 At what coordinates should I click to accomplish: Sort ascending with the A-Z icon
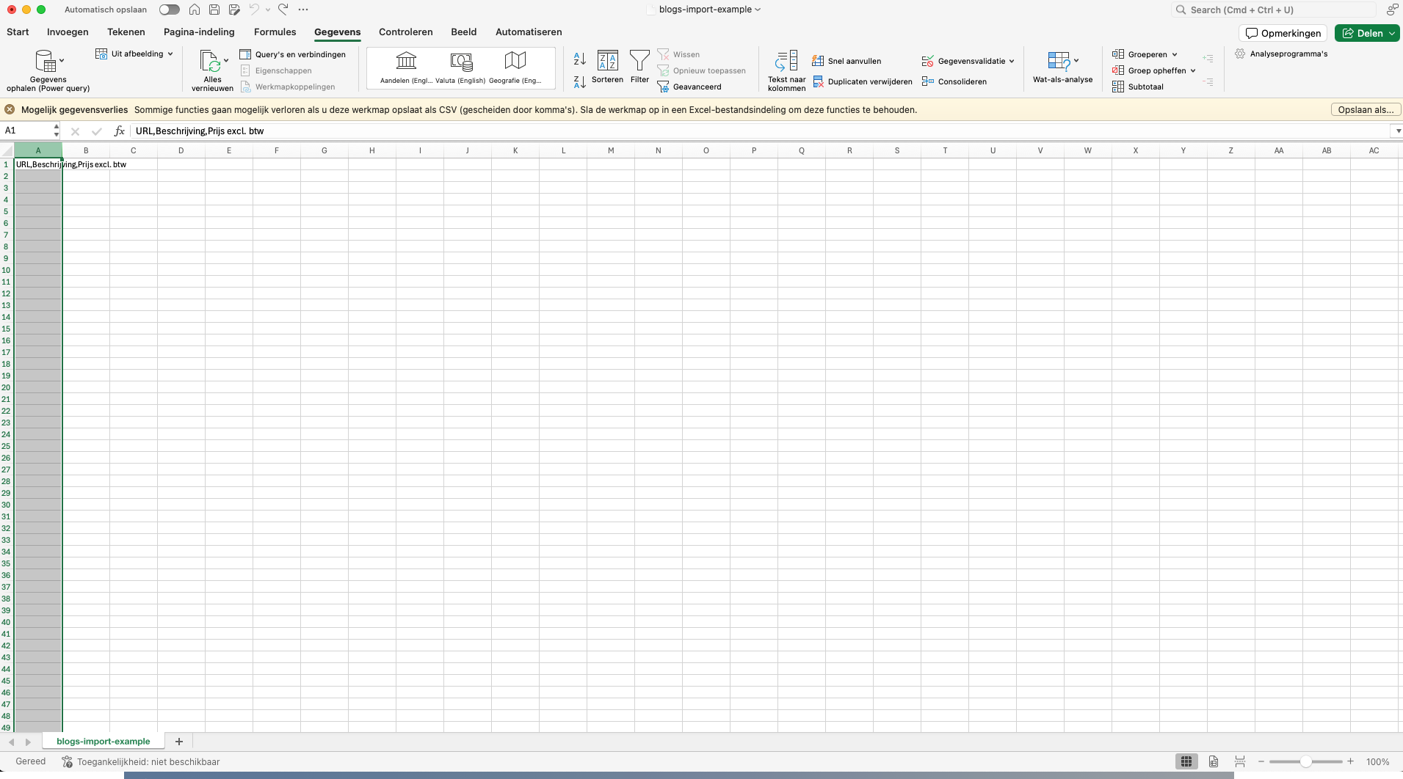(x=579, y=59)
